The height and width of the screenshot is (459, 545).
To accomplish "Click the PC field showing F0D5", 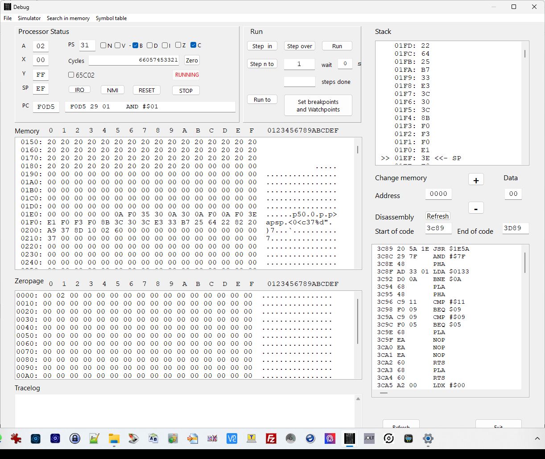I will coord(46,107).
